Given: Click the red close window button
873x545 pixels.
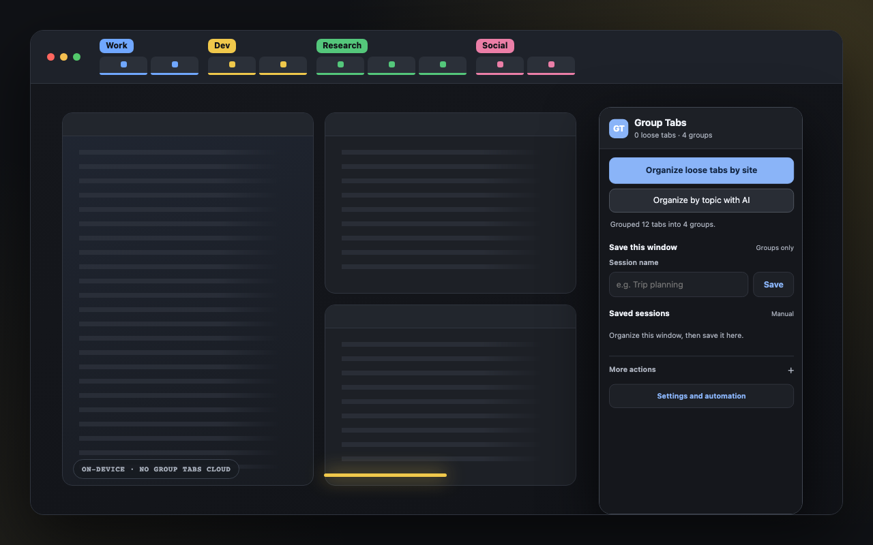Looking at the screenshot, I should [50, 57].
